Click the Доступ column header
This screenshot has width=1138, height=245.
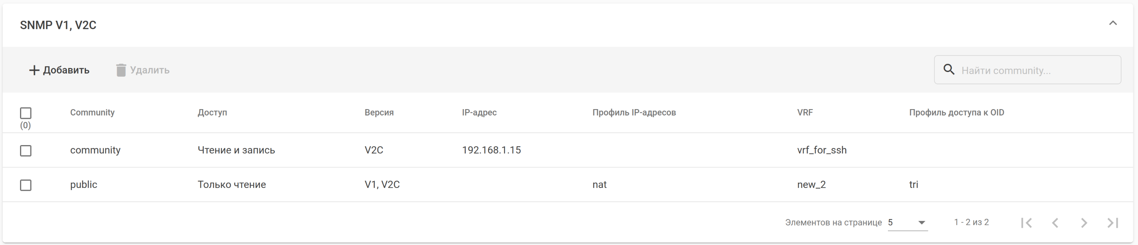[212, 113]
